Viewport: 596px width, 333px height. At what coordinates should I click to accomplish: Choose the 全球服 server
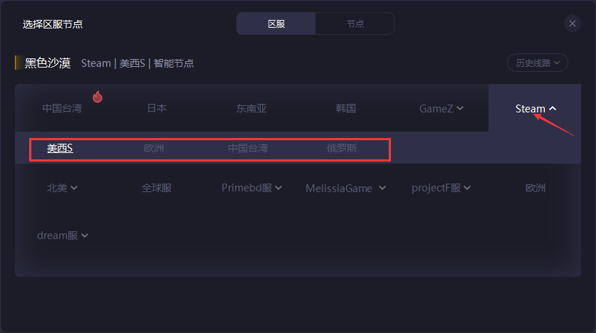tap(157, 188)
